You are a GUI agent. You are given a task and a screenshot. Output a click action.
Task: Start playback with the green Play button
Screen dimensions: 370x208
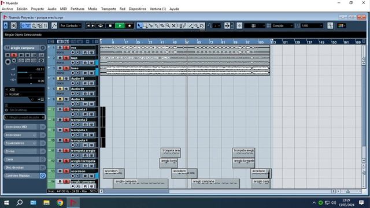[120, 25]
